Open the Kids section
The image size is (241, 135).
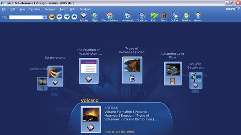(154, 17)
